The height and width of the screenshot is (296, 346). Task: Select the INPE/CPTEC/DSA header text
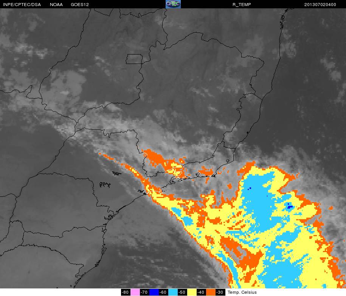tap(22, 5)
